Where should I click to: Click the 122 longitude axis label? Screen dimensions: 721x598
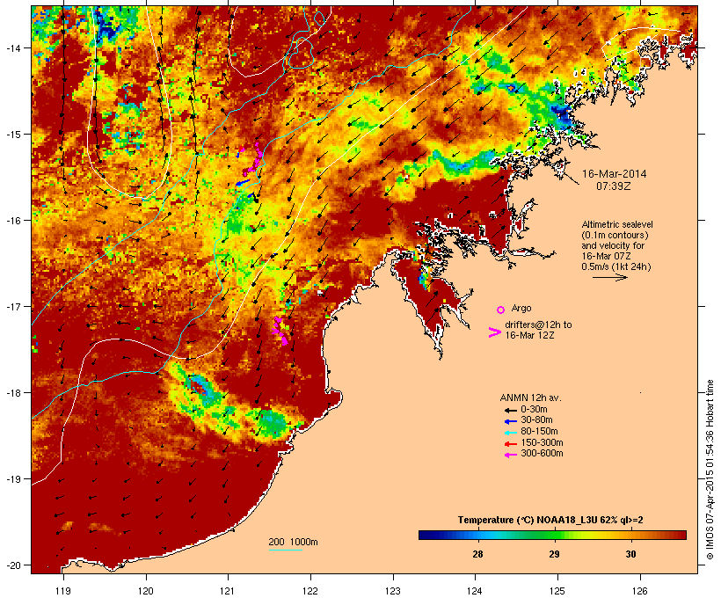310,591
